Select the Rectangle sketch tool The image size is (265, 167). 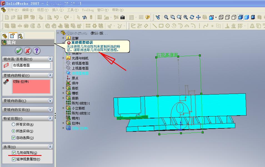click(161, 26)
